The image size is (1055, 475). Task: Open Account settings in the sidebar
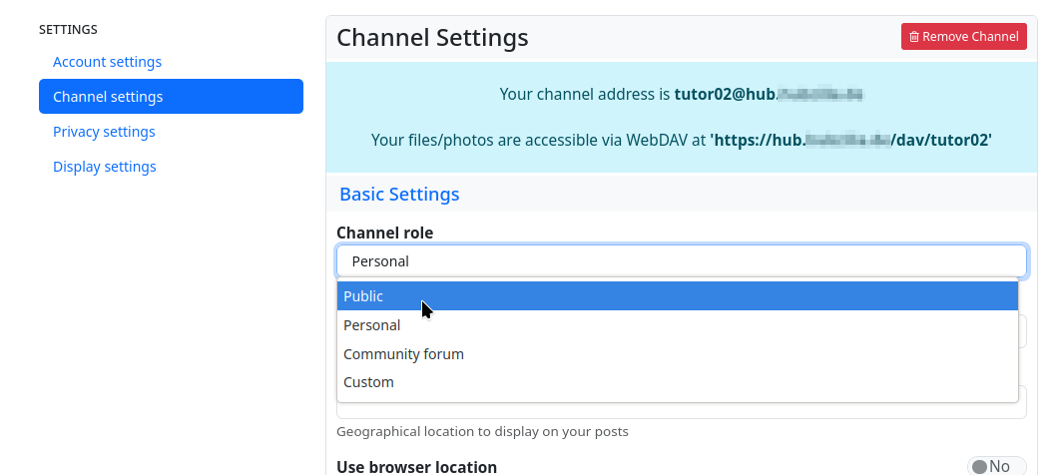[x=107, y=62]
